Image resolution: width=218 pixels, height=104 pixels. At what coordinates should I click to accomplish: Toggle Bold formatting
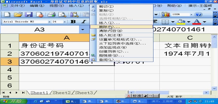(73, 22)
